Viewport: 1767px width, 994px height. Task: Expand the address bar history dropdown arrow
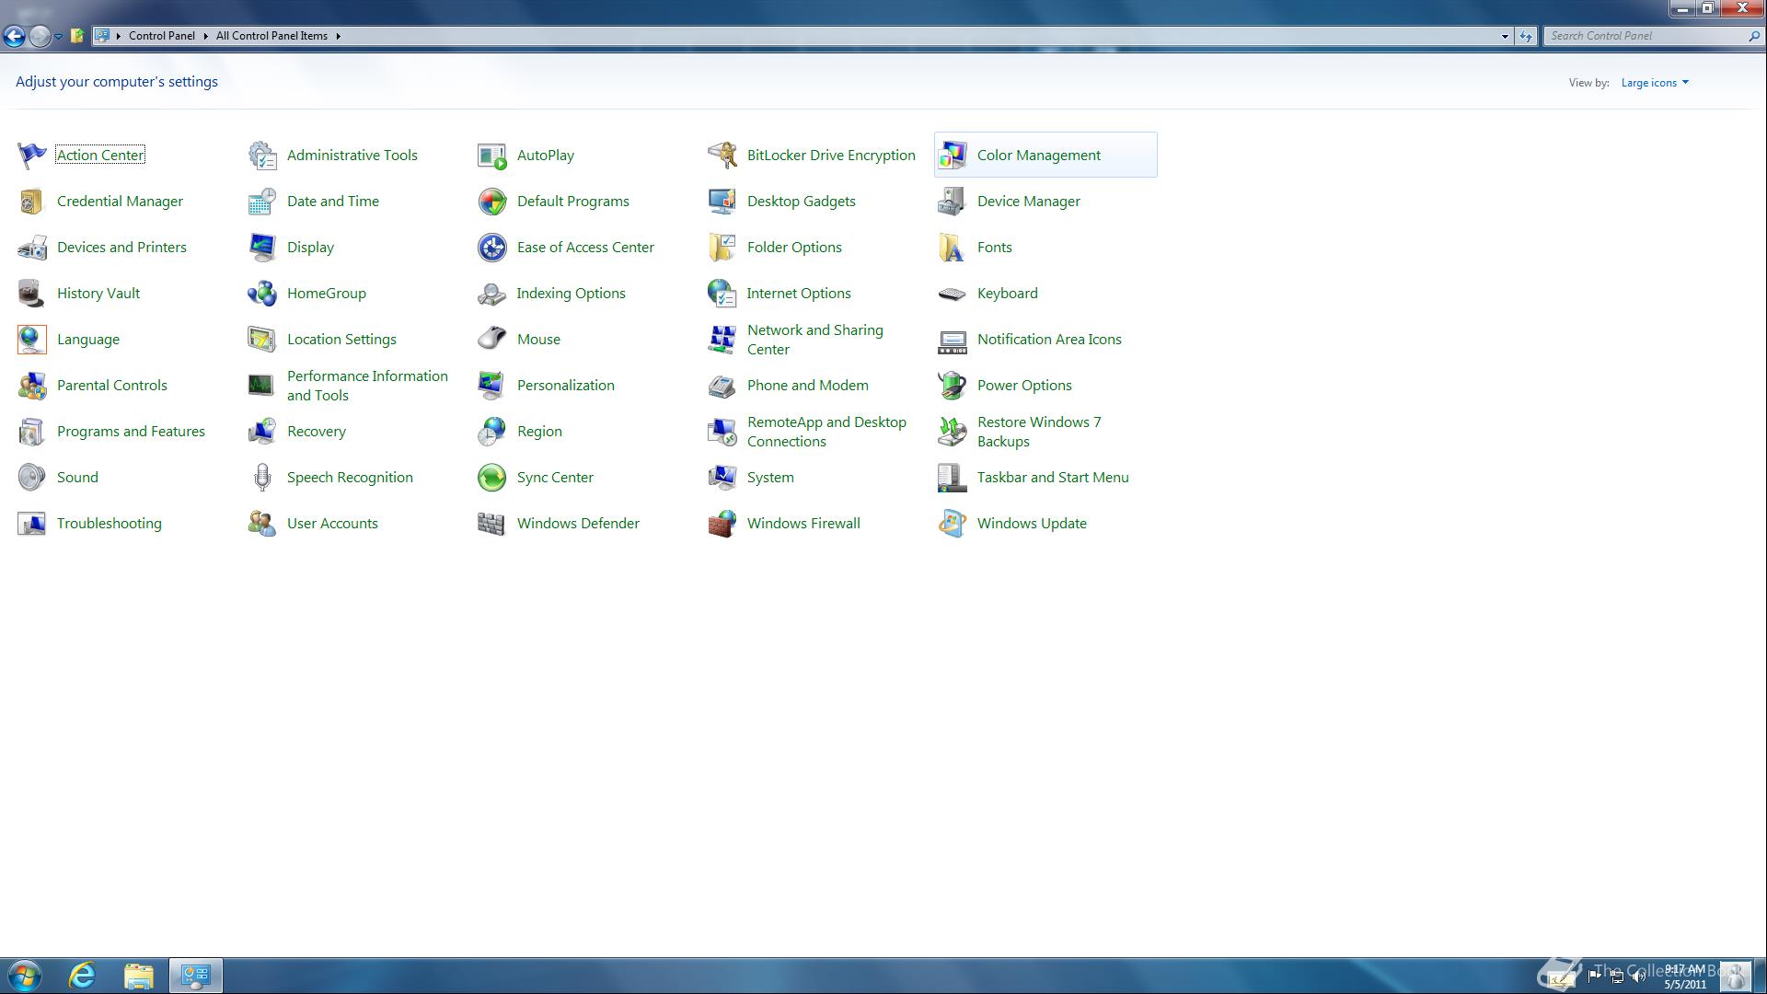click(x=1505, y=36)
